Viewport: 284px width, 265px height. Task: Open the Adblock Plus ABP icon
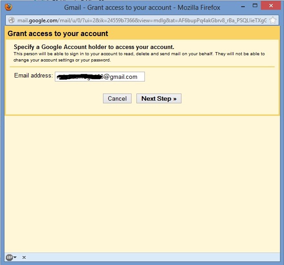pos(9,257)
